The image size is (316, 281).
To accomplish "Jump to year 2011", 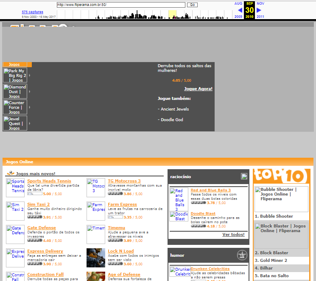I will point(260,17).
